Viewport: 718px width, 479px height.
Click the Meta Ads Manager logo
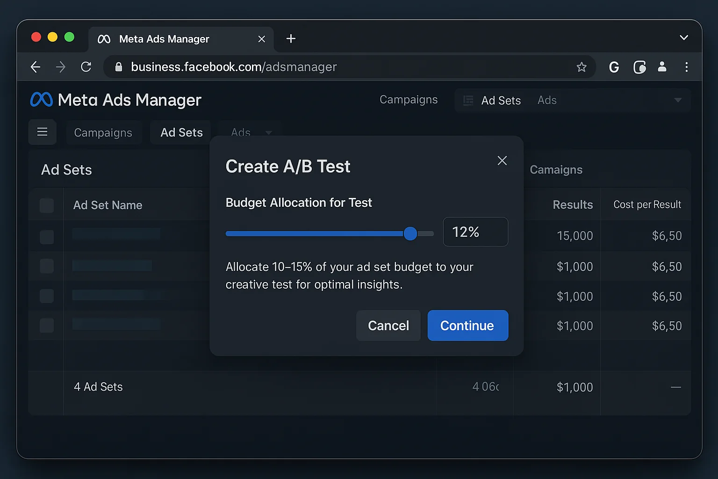click(41, 99)
